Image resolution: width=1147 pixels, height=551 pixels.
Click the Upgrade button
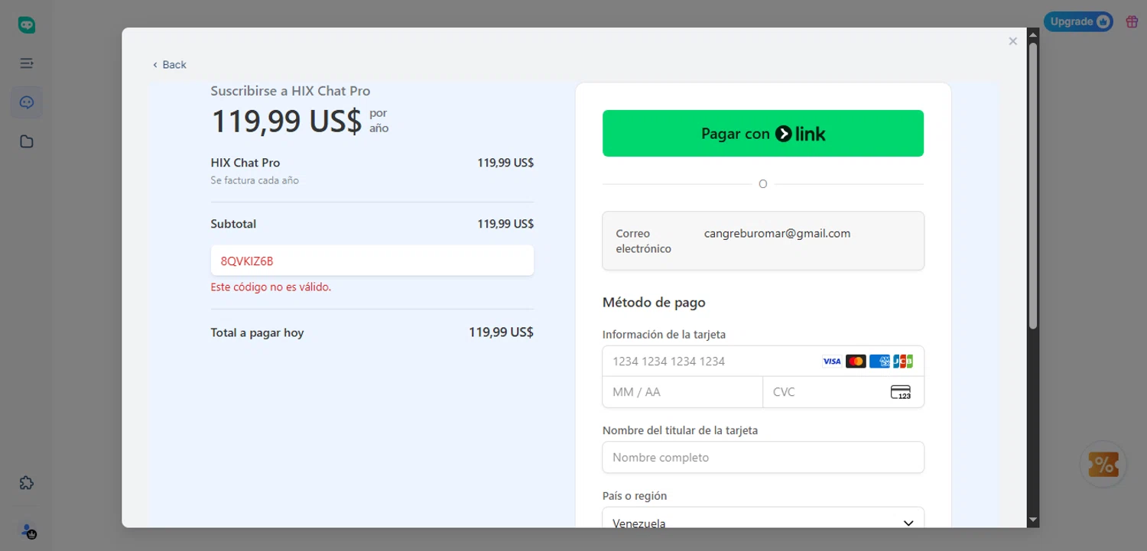tap(1080, 21)
